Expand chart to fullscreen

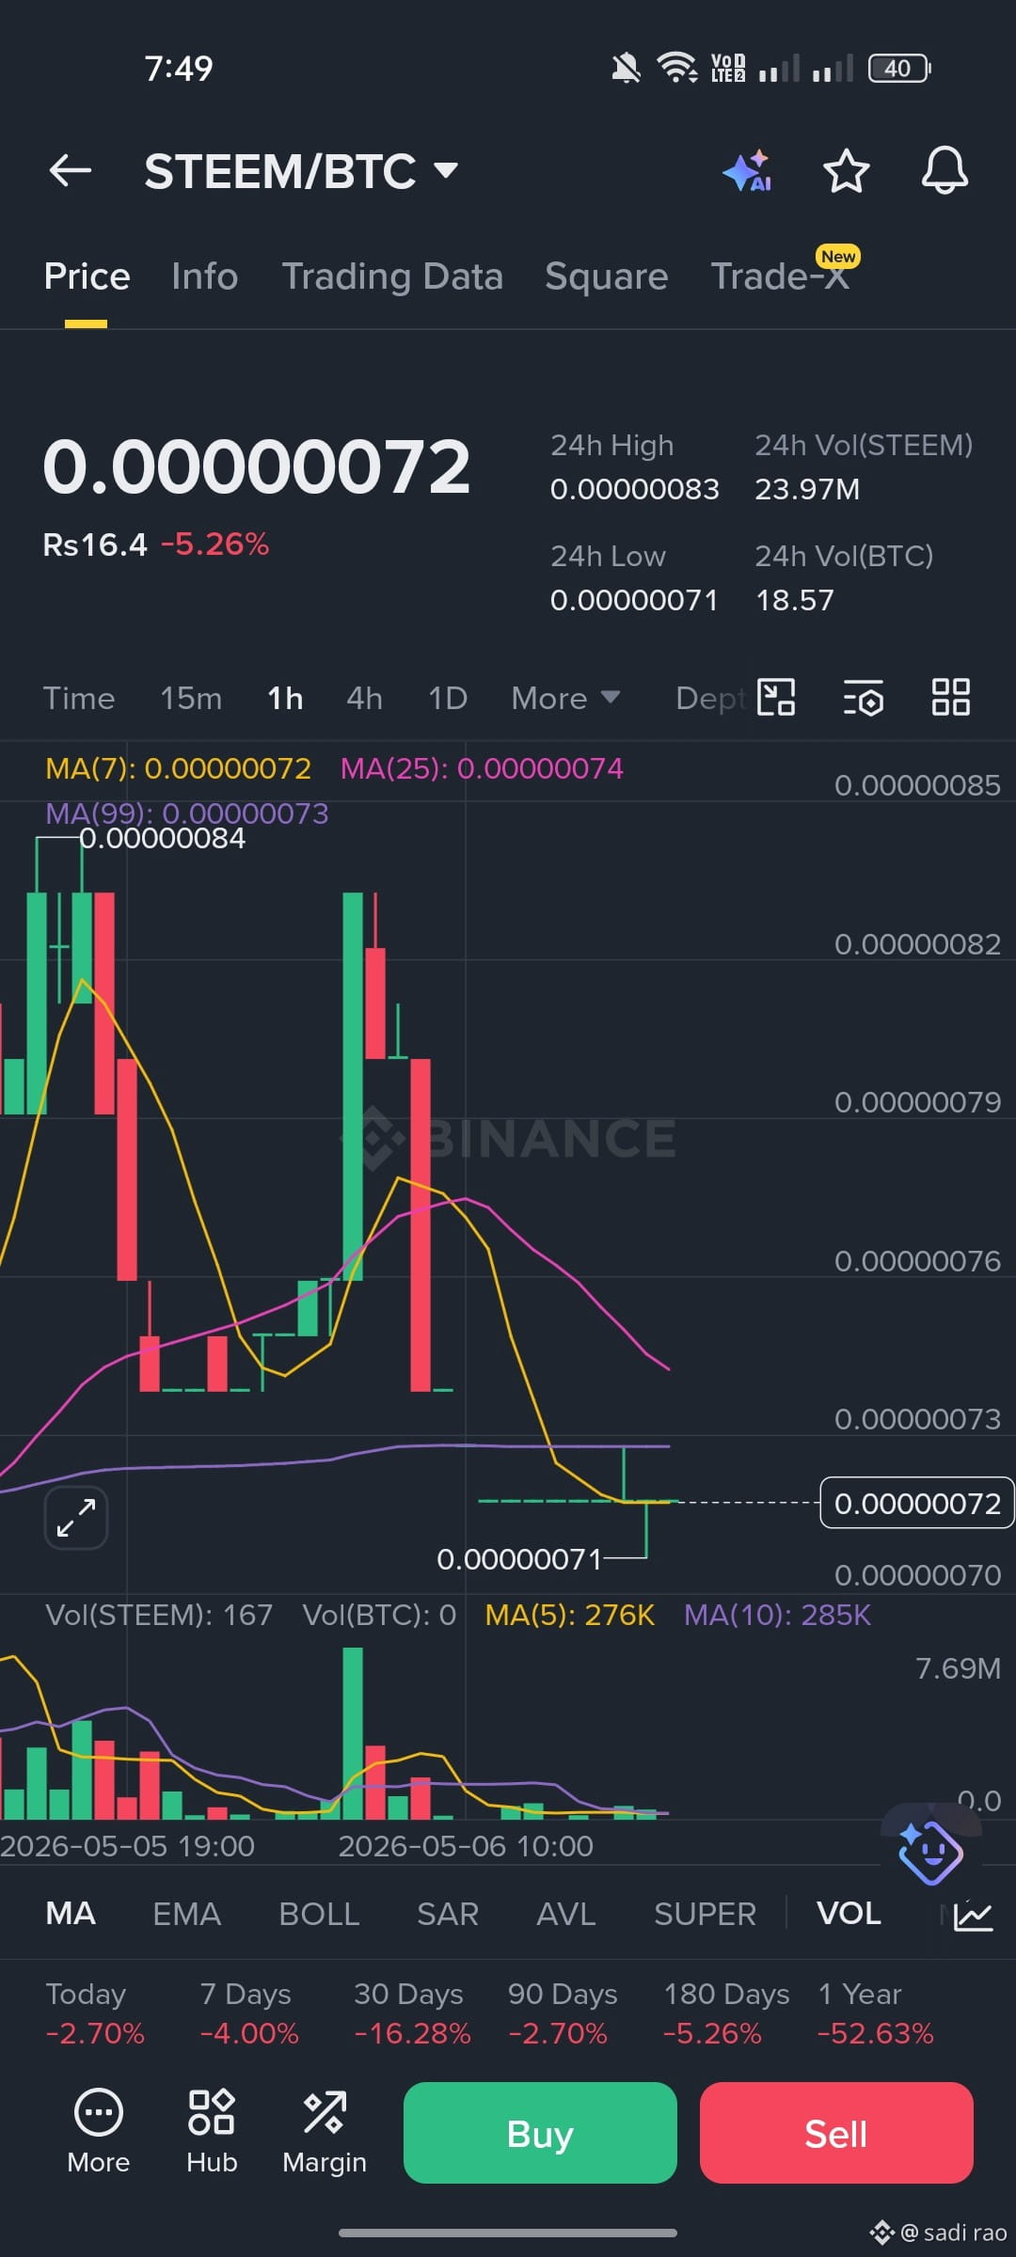point(76,1518)
